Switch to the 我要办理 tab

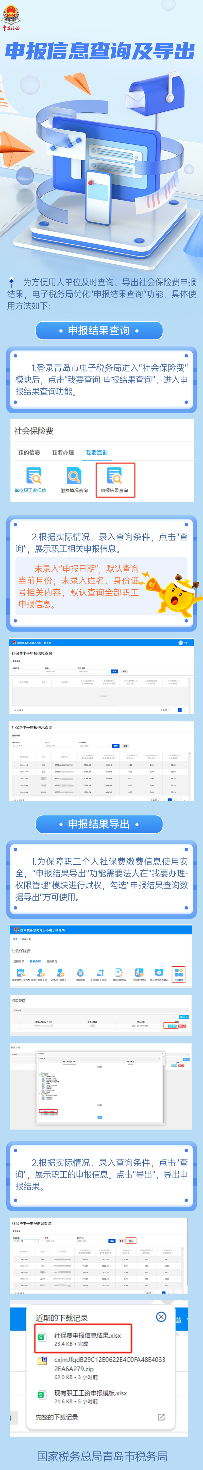point(63,453)
